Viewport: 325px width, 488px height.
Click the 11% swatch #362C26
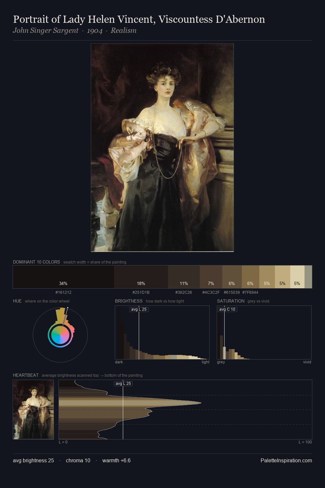tap(184, 277)
